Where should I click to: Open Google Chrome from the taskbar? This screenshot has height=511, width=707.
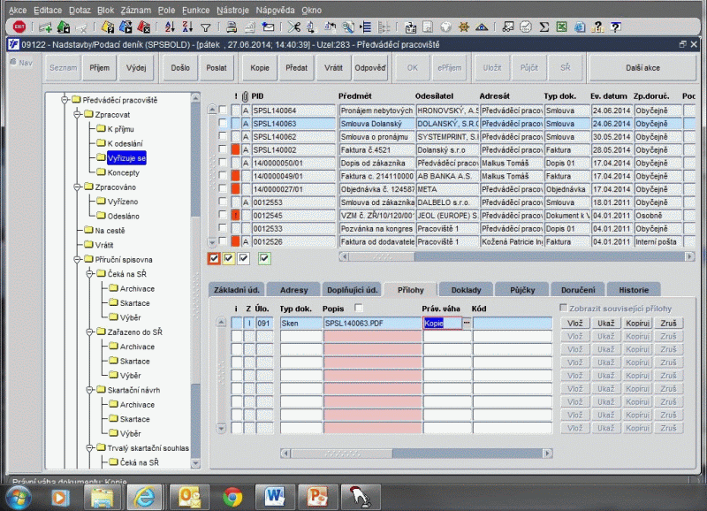tap(232, 497)
